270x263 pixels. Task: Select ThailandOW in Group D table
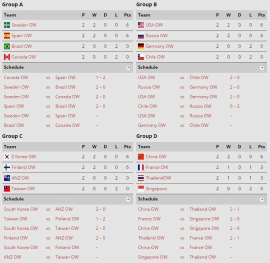point(158,178)
